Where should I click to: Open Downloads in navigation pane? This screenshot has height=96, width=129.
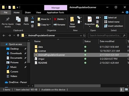pos(16,53)
